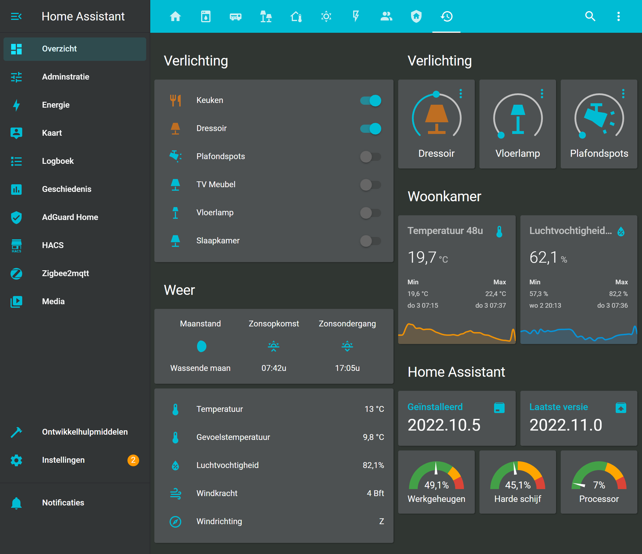The image size is (642, 554).
Task: Enable the Slaapkamer lamp toggle
Action: coord(370,241)
